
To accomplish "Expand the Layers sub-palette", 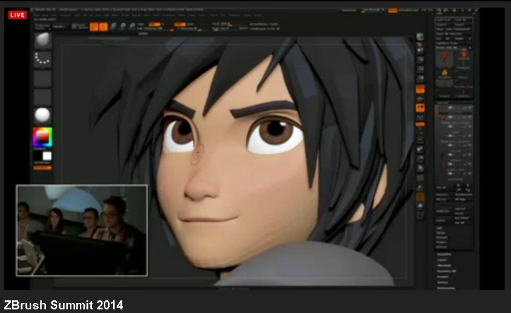I will pos(443,260).
